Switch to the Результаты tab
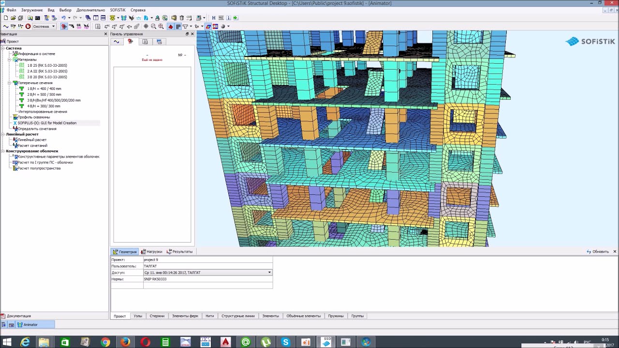Image resolution: width=619 pixels, height=348 pixels. [179, 252]
